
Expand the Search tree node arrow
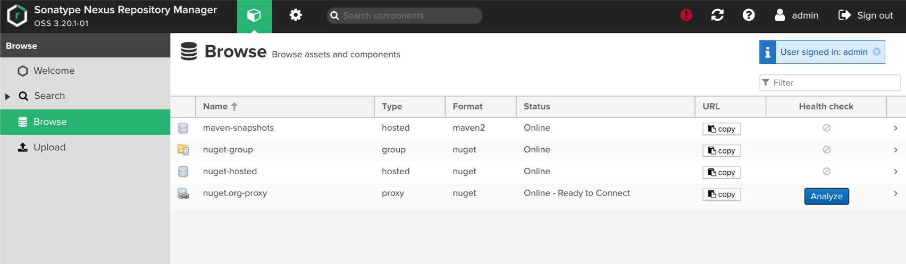[x=7, y=96]
